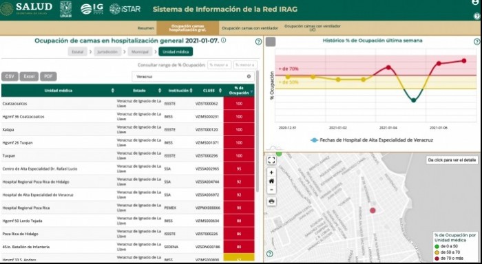Screen dimensions: 482x264
Task: Reset map to home view
Action: point(271,181)
